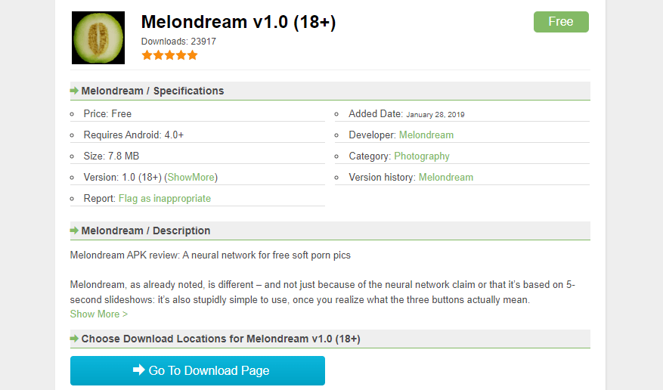
Task: Click the first orange rating star
Action: (x=147, y=55)
